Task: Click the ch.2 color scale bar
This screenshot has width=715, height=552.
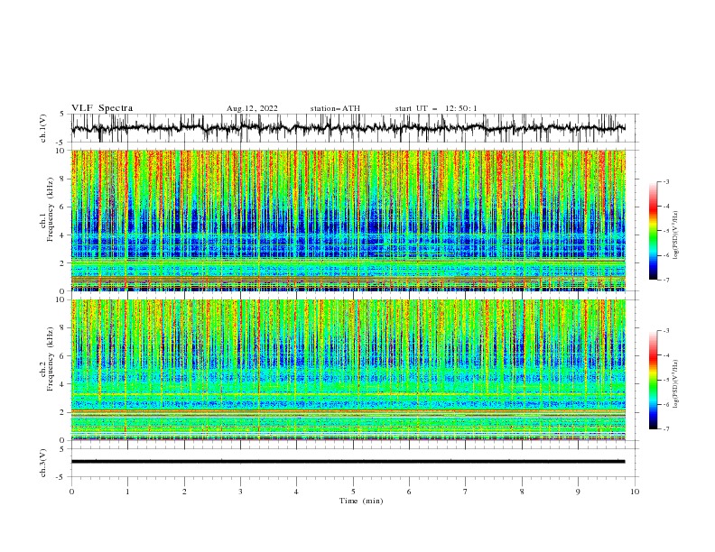Action: tap(653, 380)
